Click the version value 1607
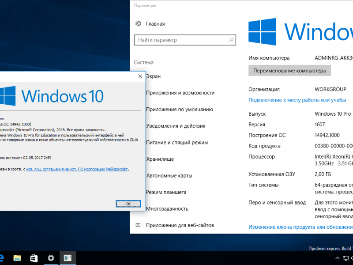353x265 pixels. (319, 125)
